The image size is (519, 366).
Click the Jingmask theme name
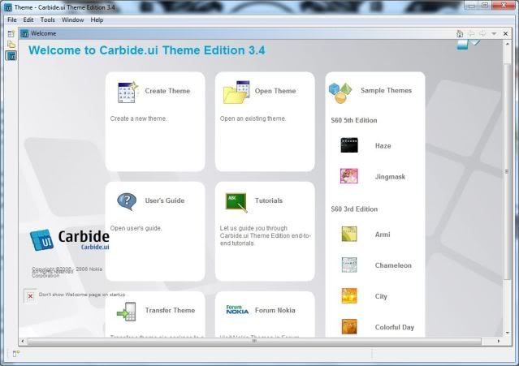click(390, 177)
